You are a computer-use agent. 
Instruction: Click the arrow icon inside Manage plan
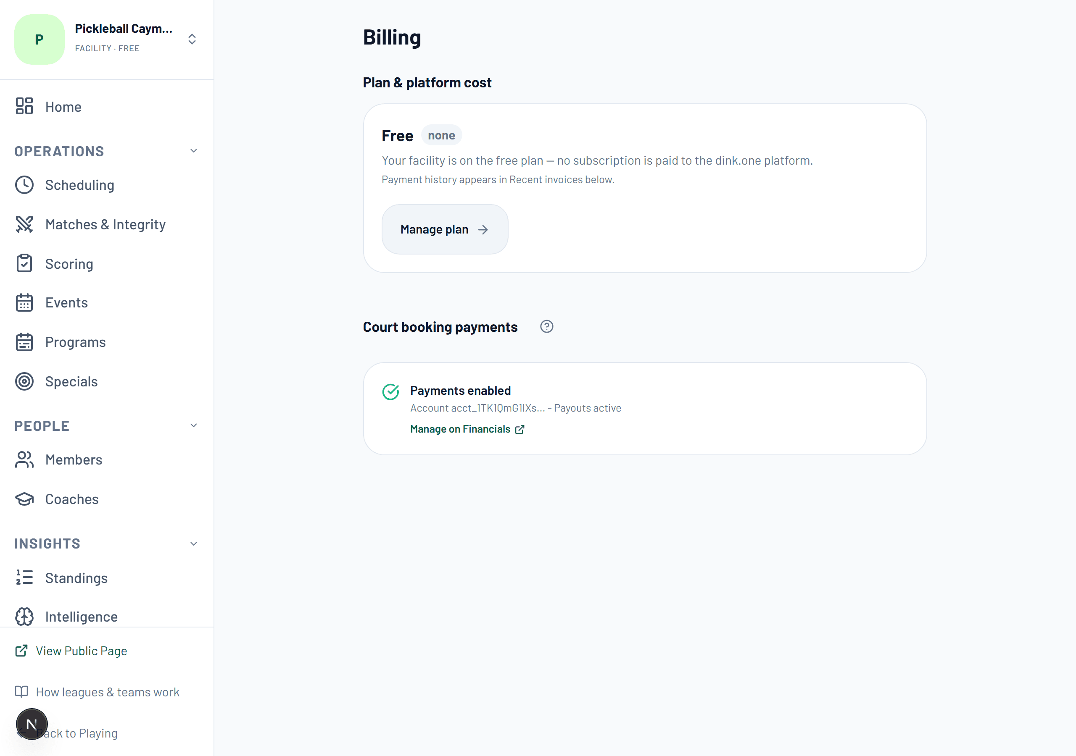483,229
